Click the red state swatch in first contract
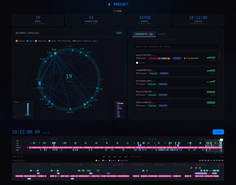Screen dimensions: 236x185 pos(167,58)
